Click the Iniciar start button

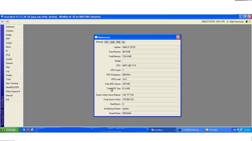coord(10,130)
